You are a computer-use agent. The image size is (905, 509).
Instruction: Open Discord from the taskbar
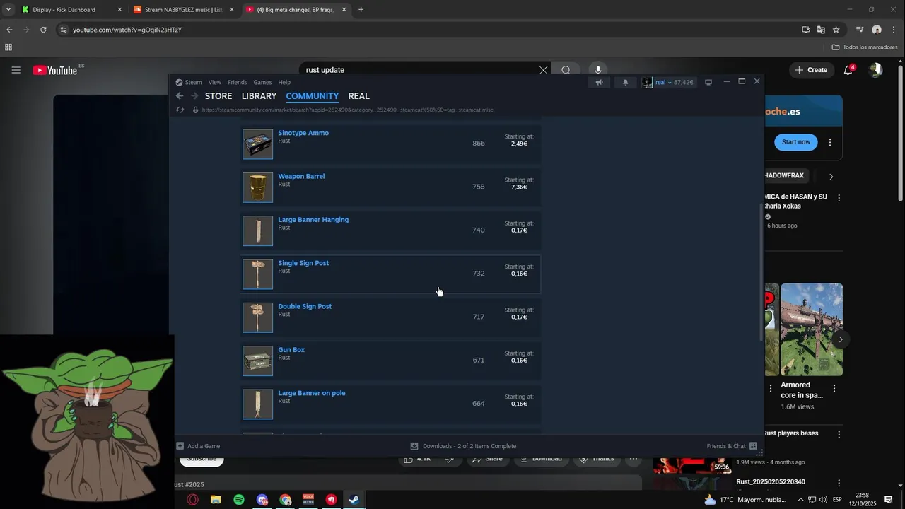point(262,500)
